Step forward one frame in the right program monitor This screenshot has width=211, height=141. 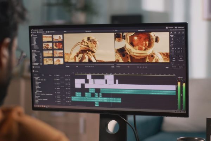(144, 67)
